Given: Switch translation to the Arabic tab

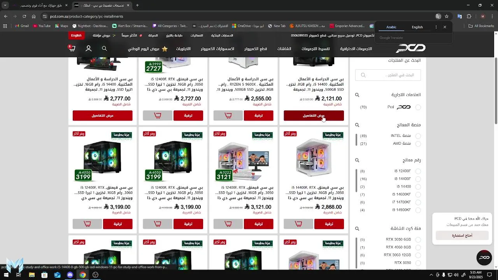Looking at the screenshot, I should tap(391, 27).
